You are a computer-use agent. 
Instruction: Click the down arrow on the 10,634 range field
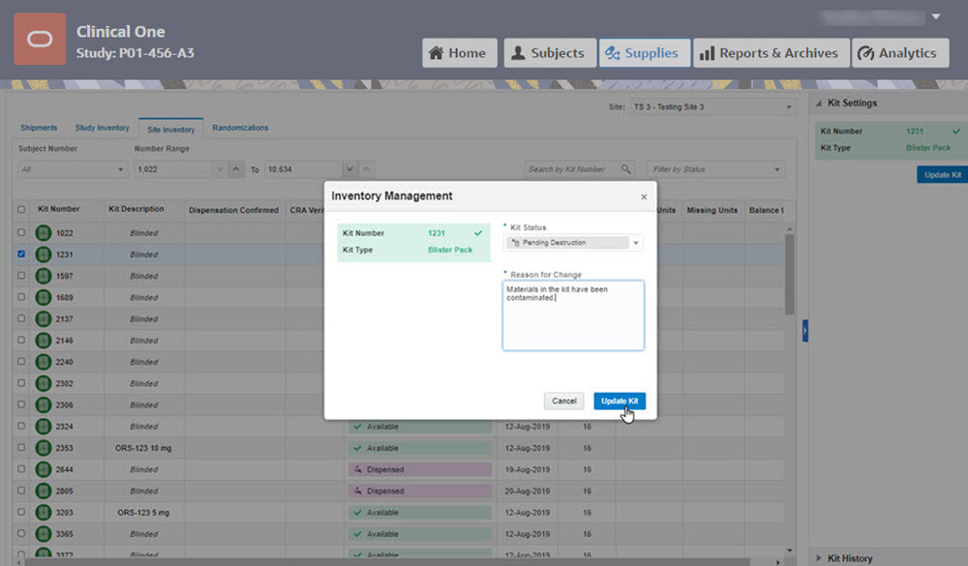coord(350,169)
